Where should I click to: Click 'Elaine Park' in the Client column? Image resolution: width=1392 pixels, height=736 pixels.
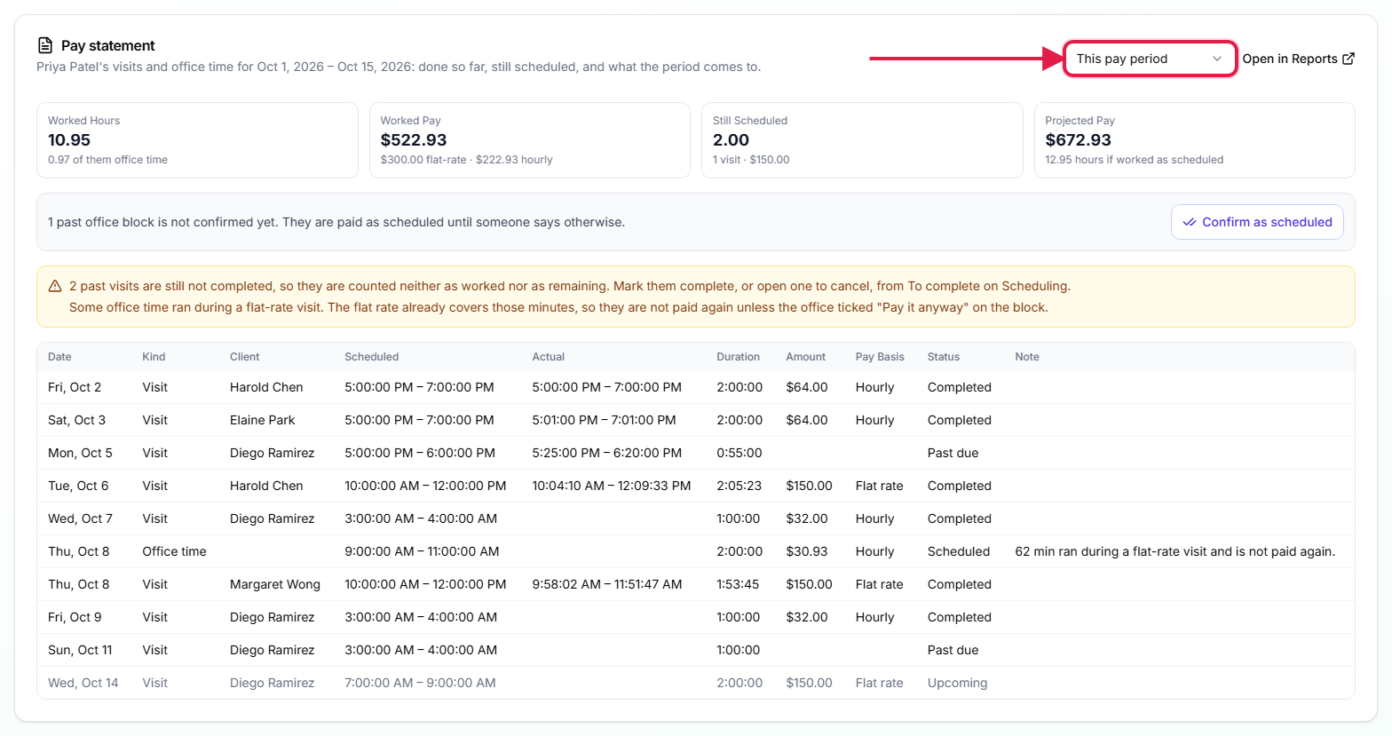pos(262,420)
